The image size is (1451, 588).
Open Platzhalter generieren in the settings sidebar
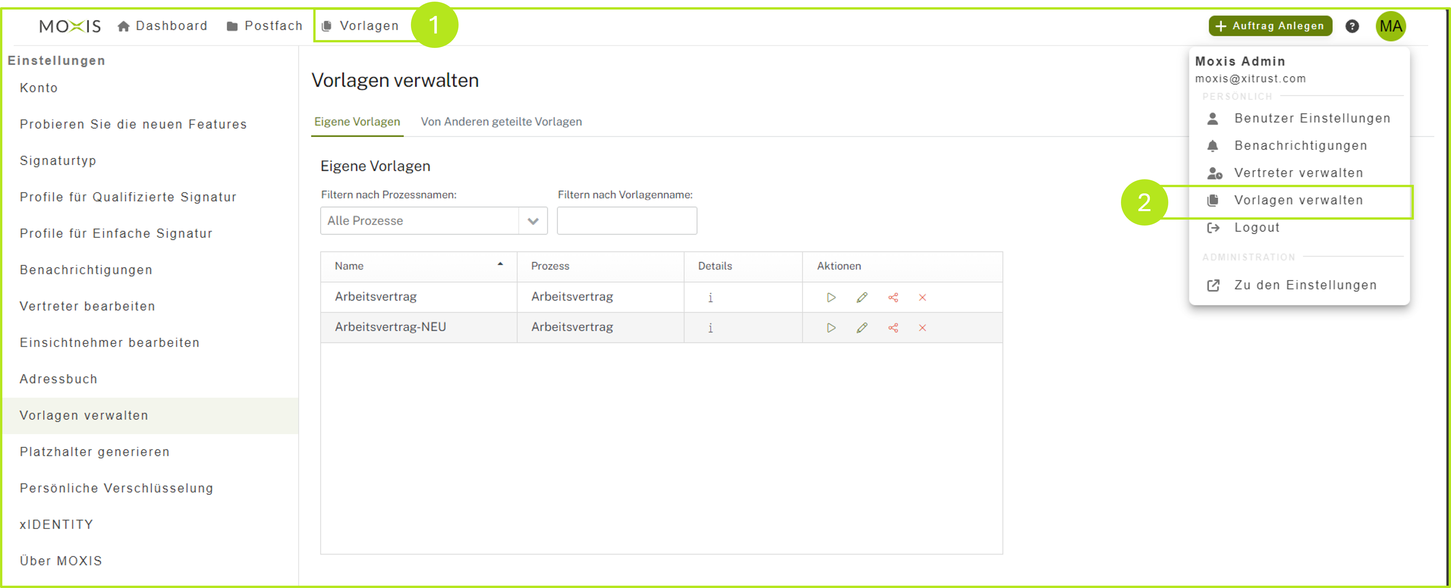pos(95,451)
